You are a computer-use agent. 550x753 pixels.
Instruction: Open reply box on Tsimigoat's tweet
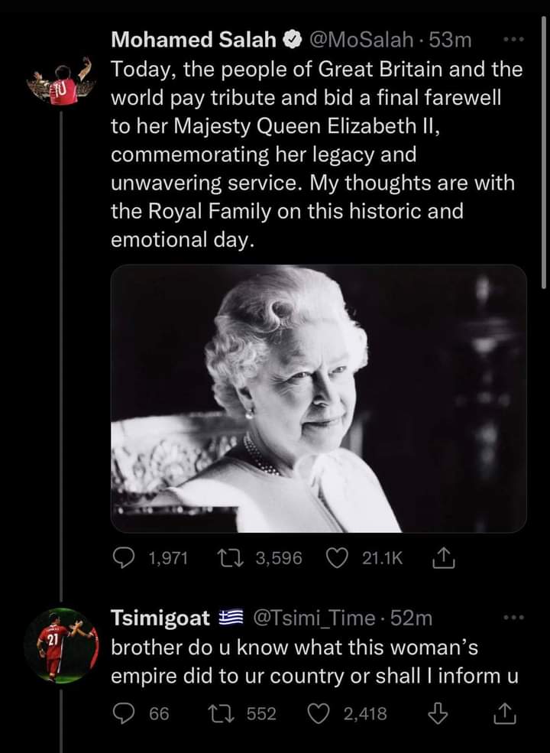point(125,714)
